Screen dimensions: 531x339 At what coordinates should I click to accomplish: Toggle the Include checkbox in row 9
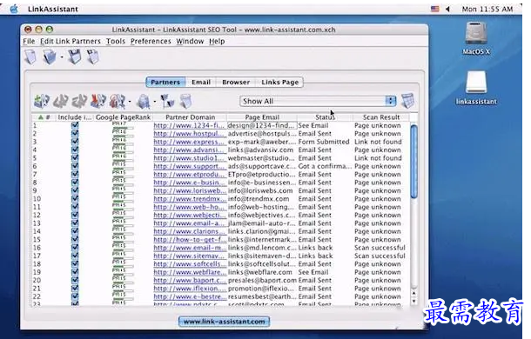pos(75,190)
